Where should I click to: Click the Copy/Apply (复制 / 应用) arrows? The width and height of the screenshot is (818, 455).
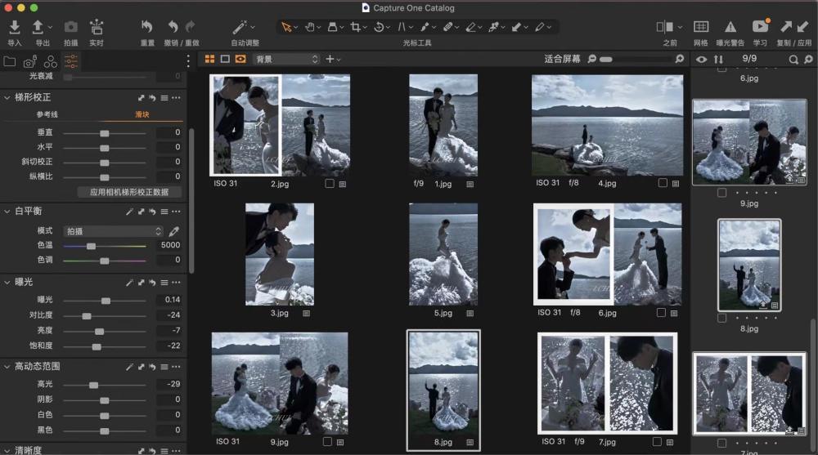792,27
